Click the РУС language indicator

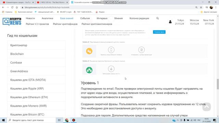tap(199, 120)
